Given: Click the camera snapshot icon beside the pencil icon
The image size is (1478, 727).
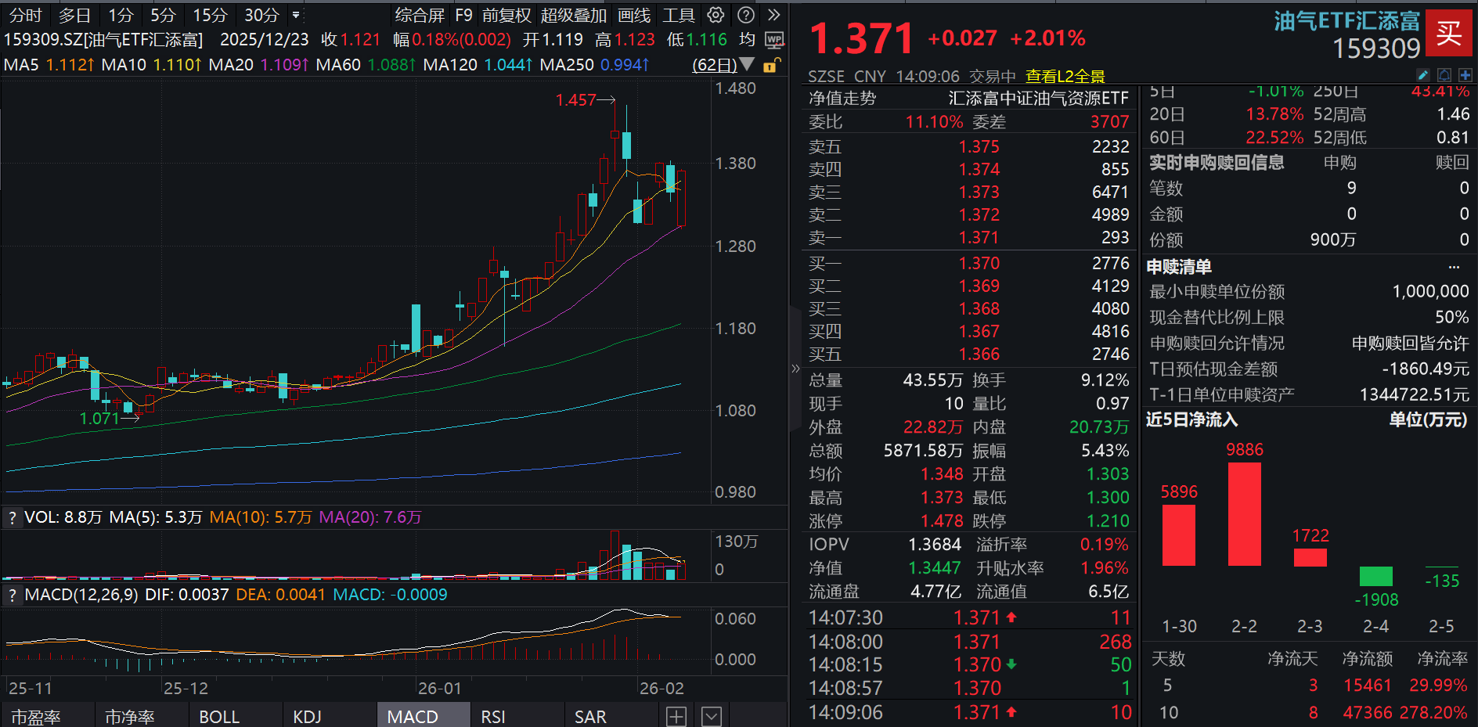Looking at the screenshot, I should (1444, 75).
